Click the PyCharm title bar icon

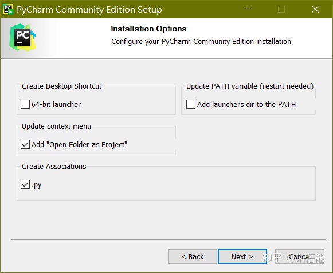tap(8, 9)
